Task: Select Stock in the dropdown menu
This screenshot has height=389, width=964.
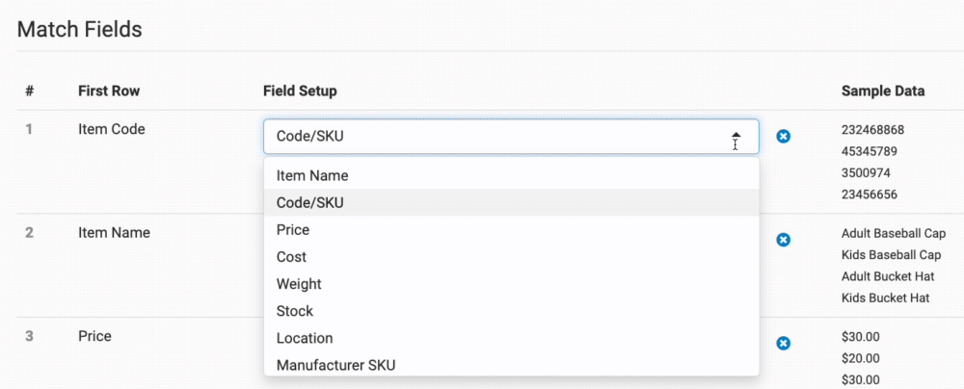Action: 511,311
